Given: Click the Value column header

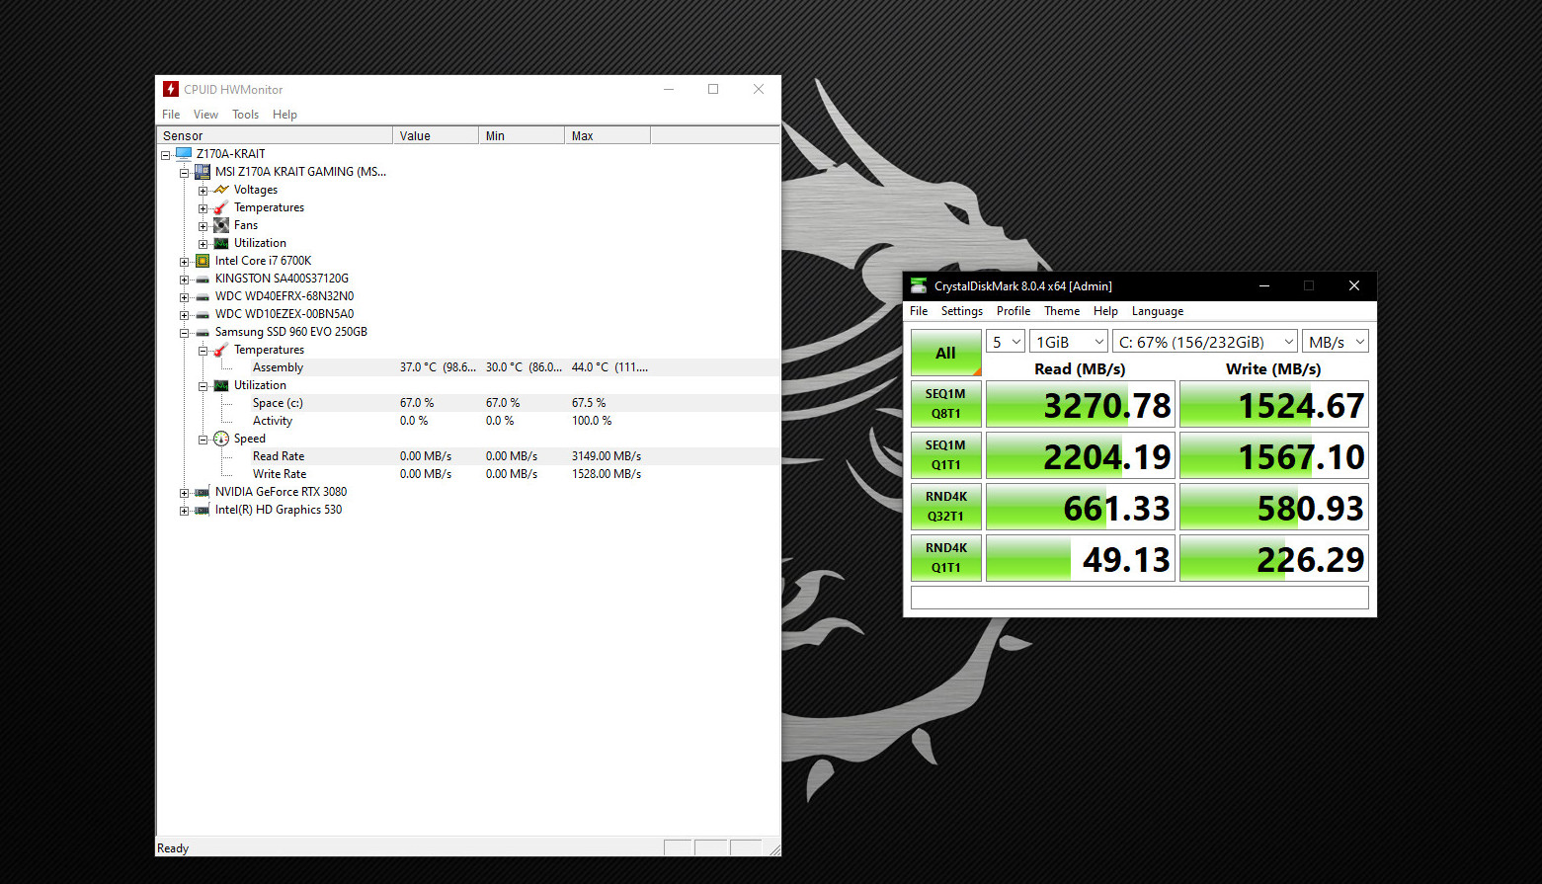Looking at the screenshot, I should 436,135.
